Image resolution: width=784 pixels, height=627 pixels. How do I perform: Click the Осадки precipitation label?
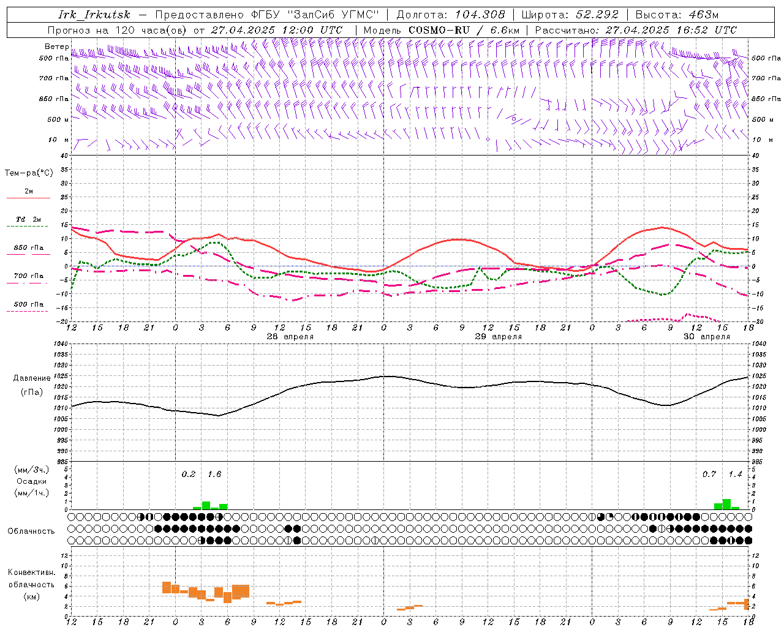pyautogui.click(x=32, y=481)
